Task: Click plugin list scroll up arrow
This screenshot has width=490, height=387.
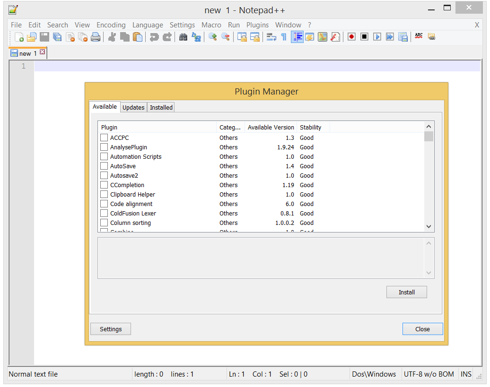Action: click(429, 126)
